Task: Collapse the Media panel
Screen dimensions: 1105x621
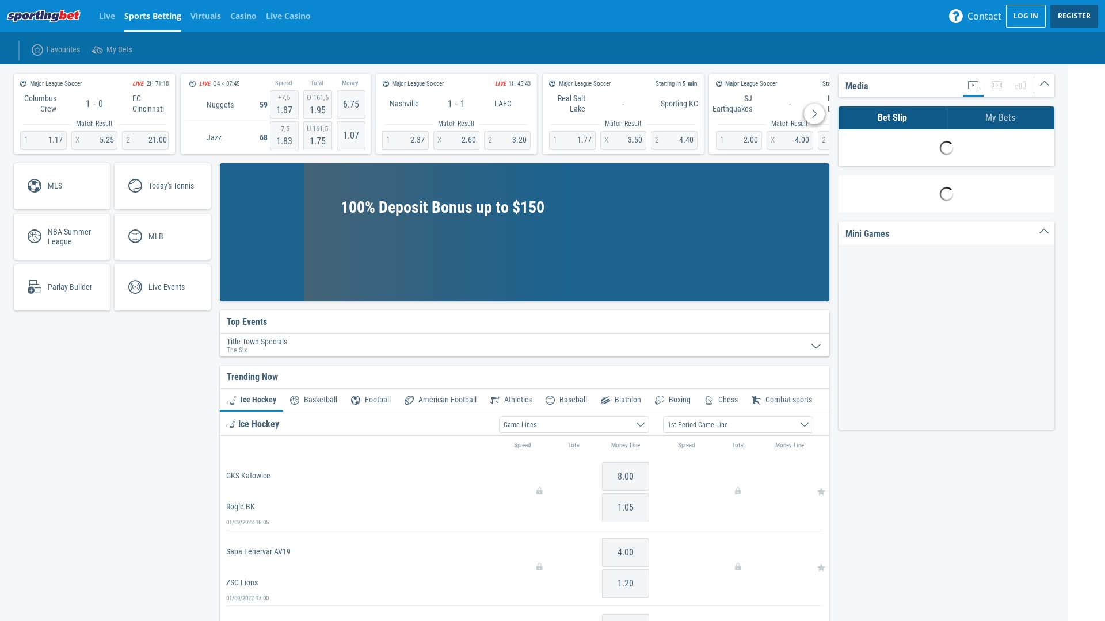Action: (x=1045, y=83)
